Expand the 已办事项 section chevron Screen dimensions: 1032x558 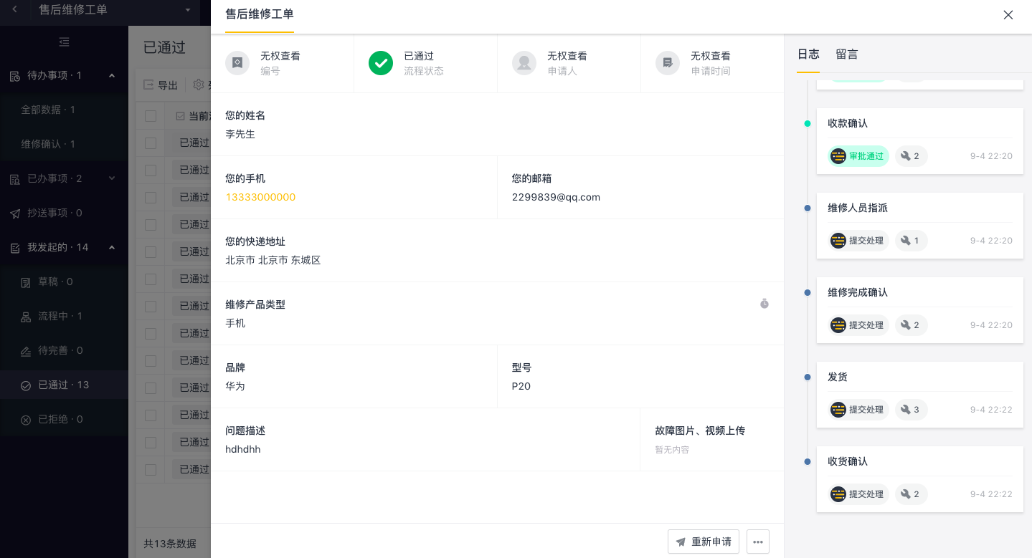point(112,178)
